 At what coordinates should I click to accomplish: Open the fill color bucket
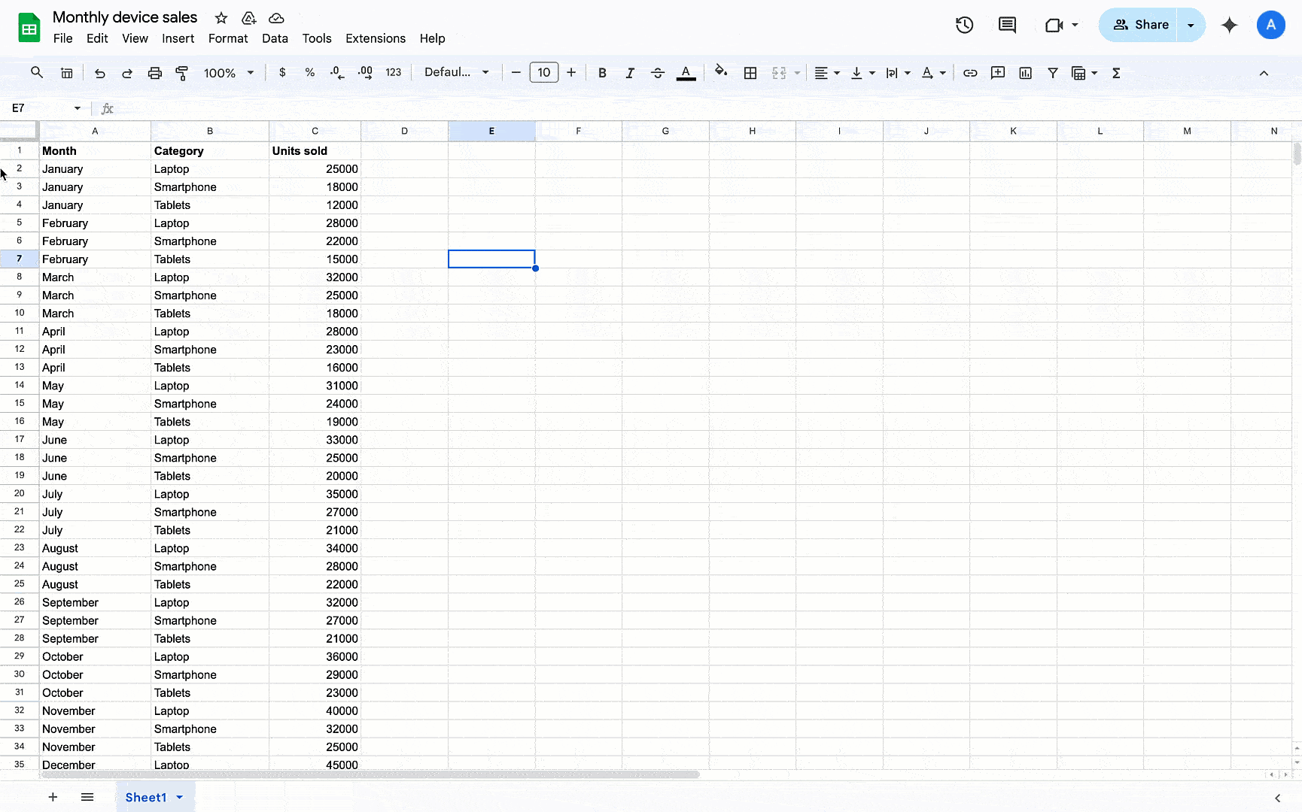(721, 71)
